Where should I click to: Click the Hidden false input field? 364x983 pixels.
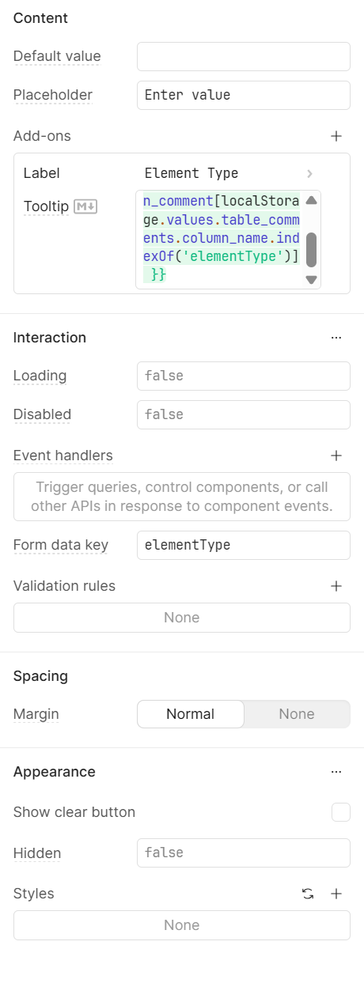[x=244, y=853]
